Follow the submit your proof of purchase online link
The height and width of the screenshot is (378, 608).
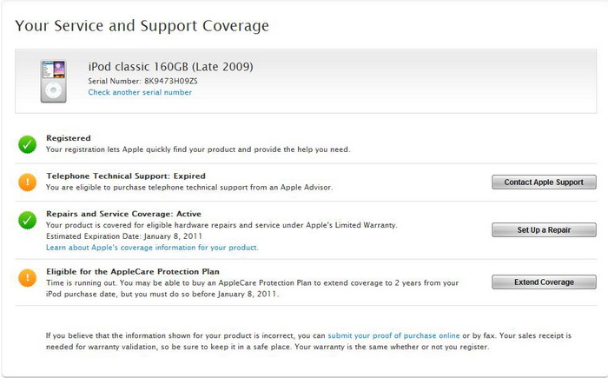tap(393, 335)
